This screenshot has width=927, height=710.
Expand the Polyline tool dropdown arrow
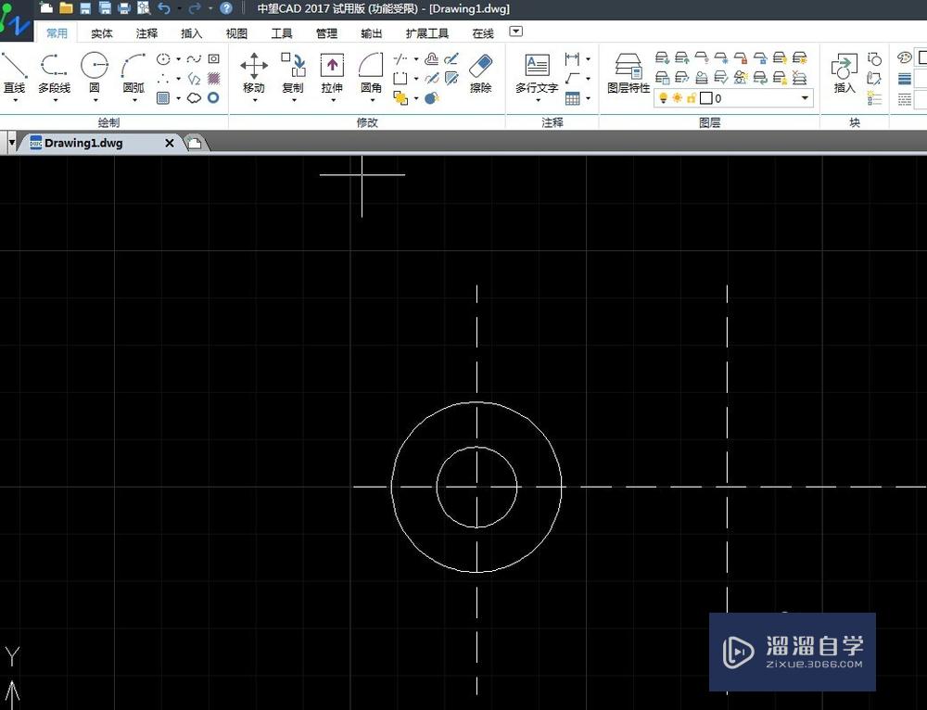point(55,100)
